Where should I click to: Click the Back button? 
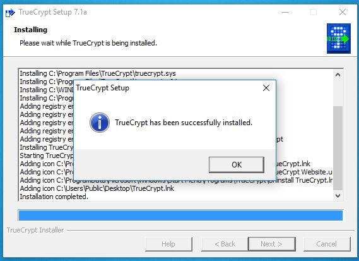click(225, 244)
